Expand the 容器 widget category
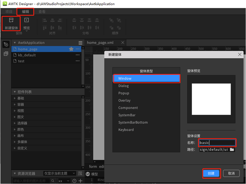Viewport: 246px width, 184px height. coord(15,105)
